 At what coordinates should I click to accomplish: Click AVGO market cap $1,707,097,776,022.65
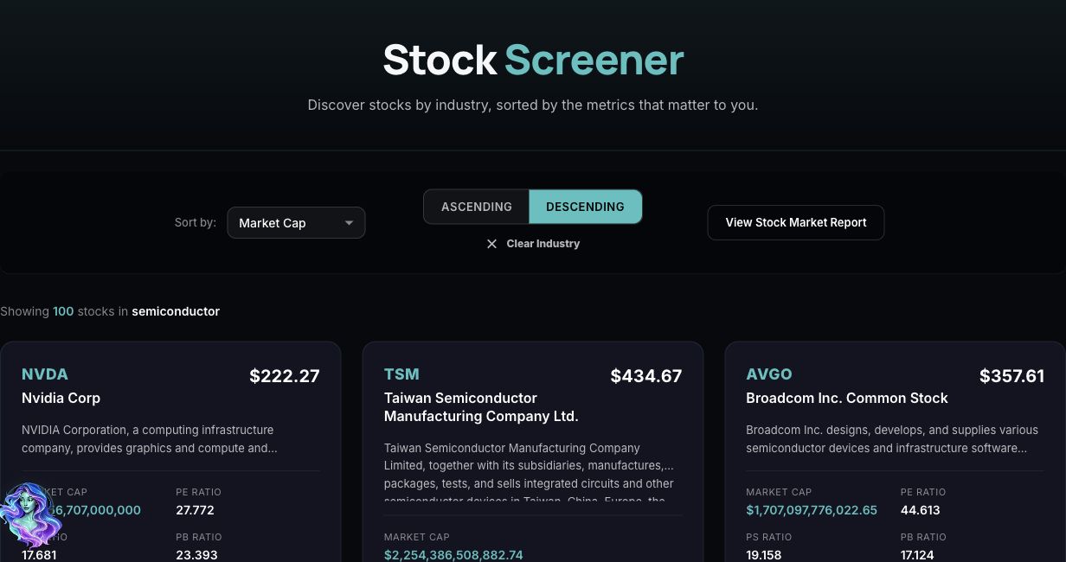812,510
